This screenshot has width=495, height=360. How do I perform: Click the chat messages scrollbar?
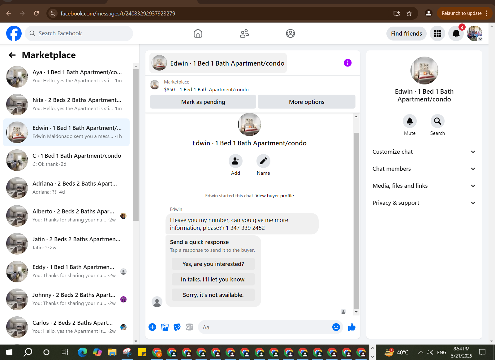point(356,221)
